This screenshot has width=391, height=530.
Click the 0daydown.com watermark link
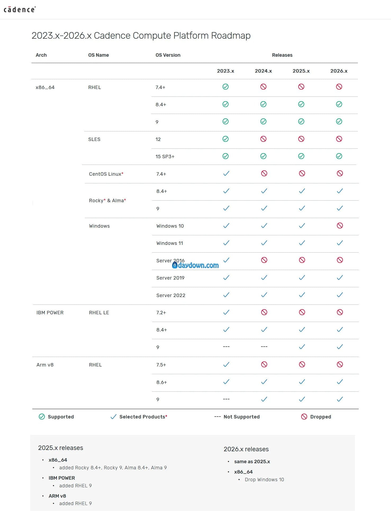coord(195,265)
